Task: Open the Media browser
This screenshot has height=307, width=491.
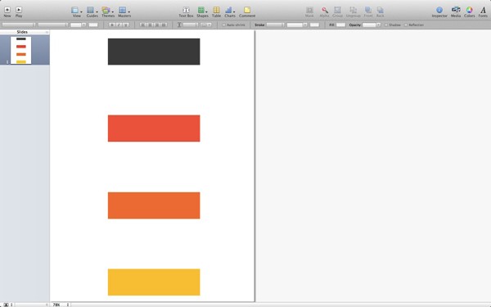Action: tap(456, 12)
